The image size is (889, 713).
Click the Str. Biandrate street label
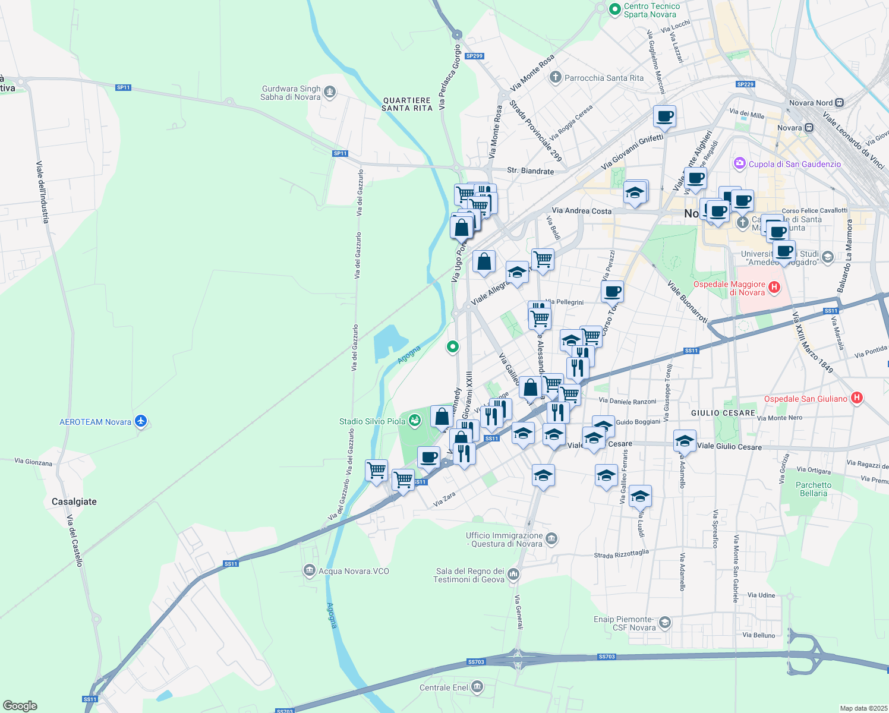point(530,171)
